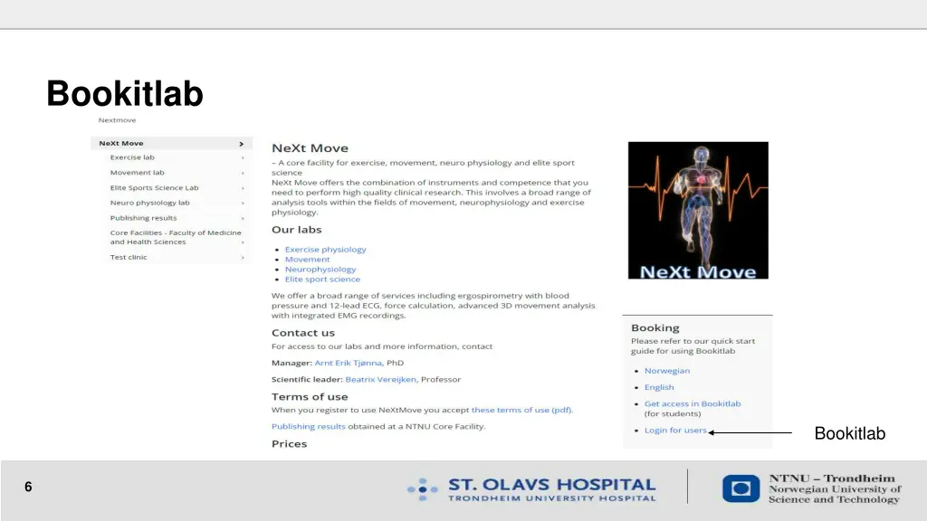
Task: Follow the Exercise physiology link
Action: coord(325,250)
